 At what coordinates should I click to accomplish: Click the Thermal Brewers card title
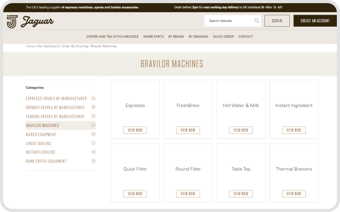294,169
